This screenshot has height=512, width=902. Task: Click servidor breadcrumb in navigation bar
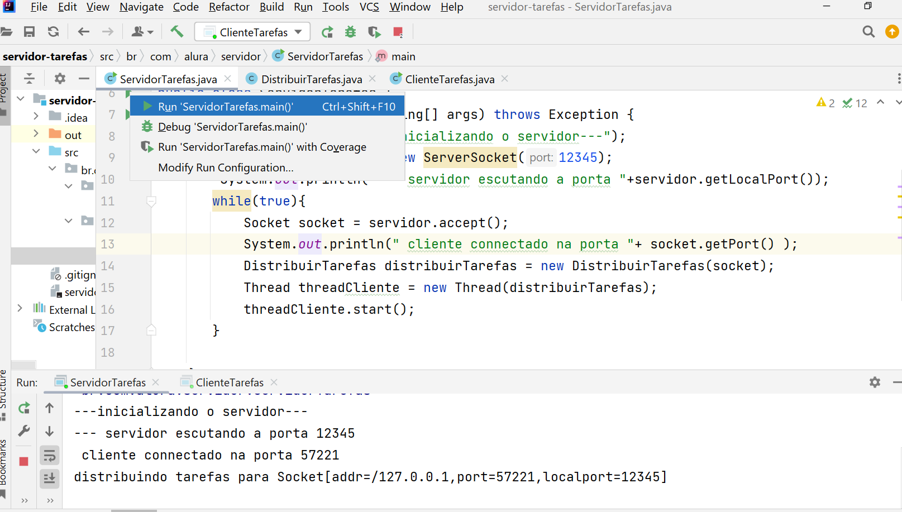click(x=241, y=56)
